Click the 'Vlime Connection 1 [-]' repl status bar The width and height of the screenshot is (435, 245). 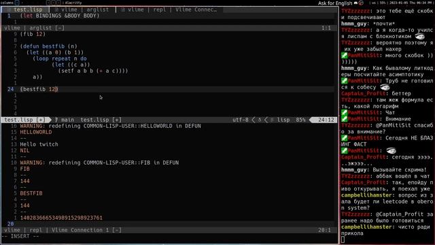click(169, 230)
